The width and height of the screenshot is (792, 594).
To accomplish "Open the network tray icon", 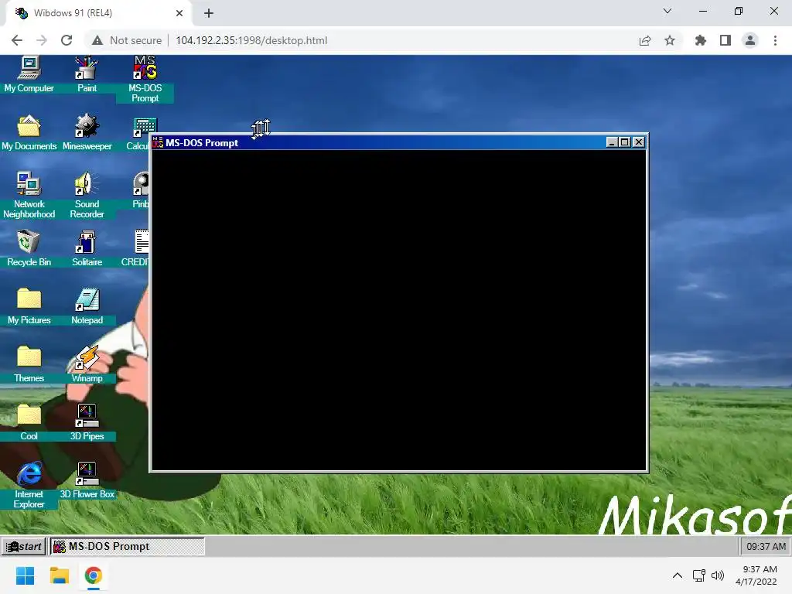I will click(x=699, y=575).
